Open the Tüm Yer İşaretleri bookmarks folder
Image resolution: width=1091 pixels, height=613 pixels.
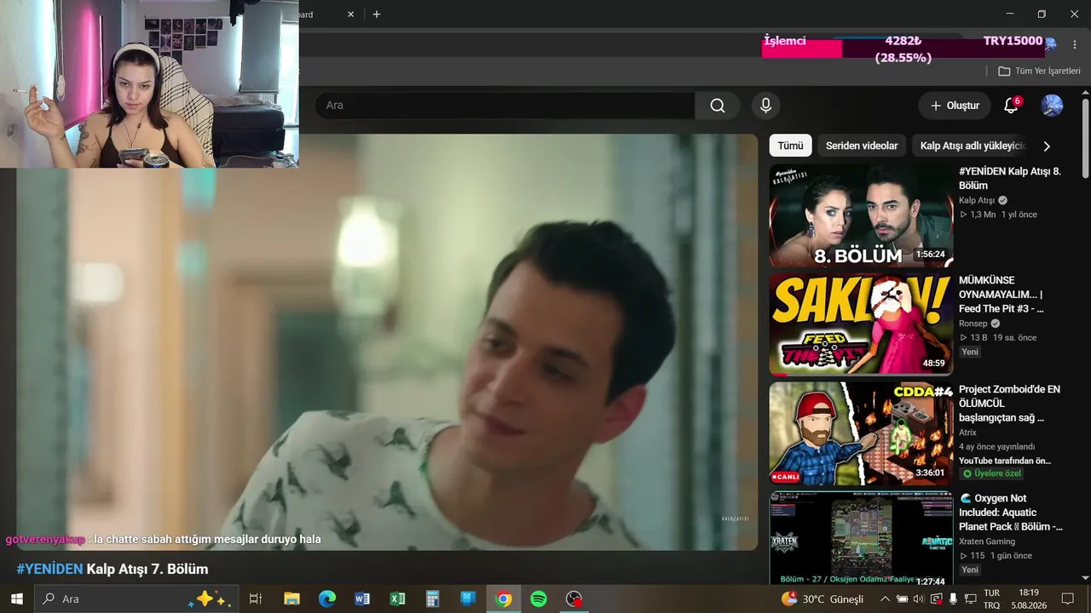tap(1039, 71)
